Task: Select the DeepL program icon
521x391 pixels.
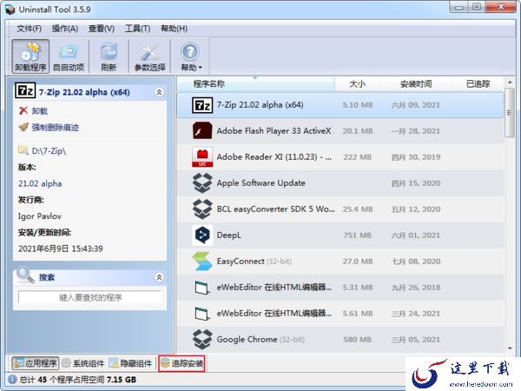Action: pos(202,235)
